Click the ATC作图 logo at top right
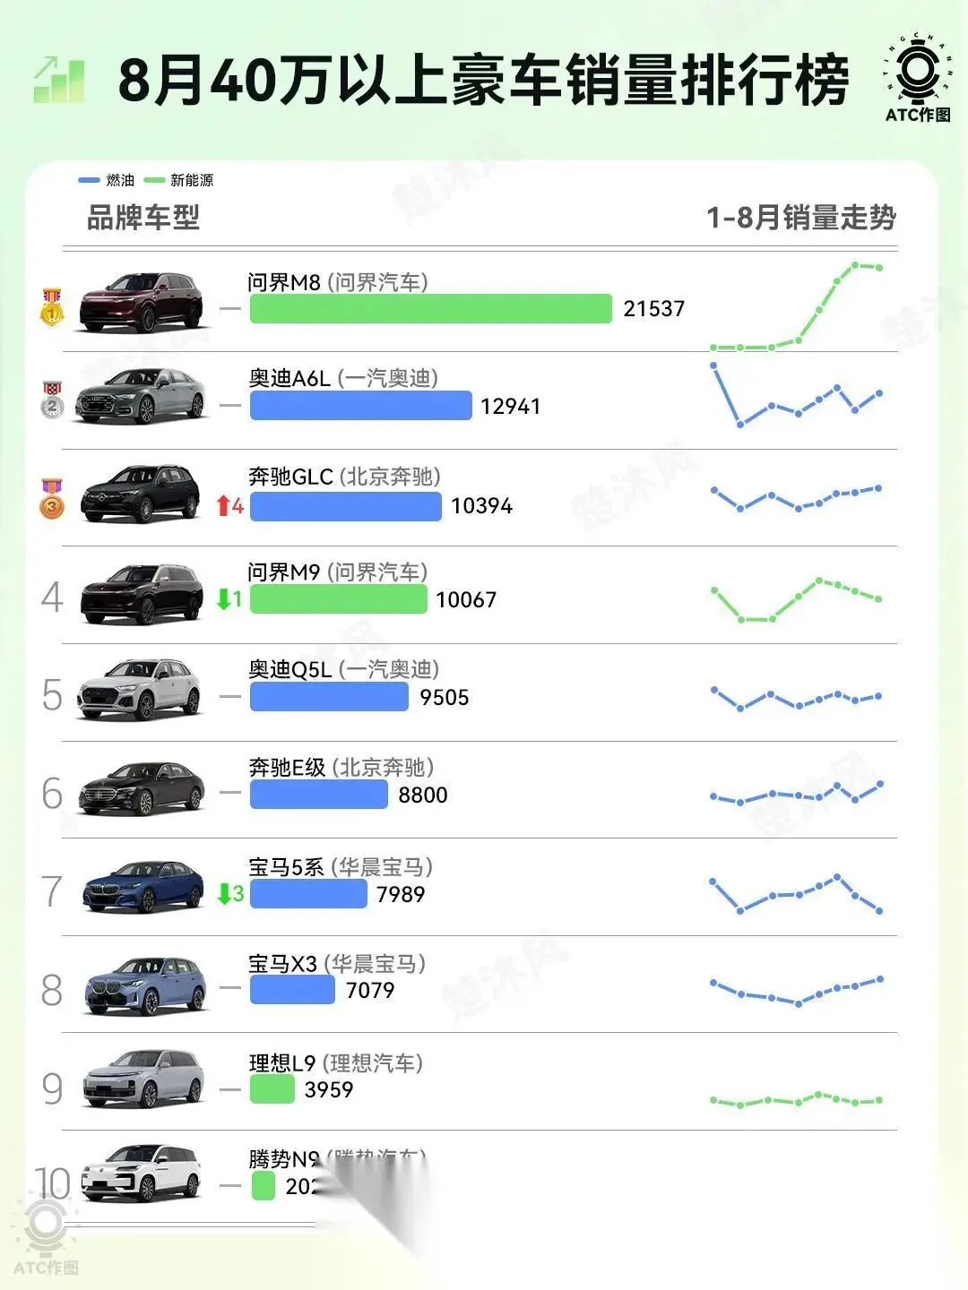The image size is (968, 1290). coord(917,77)
